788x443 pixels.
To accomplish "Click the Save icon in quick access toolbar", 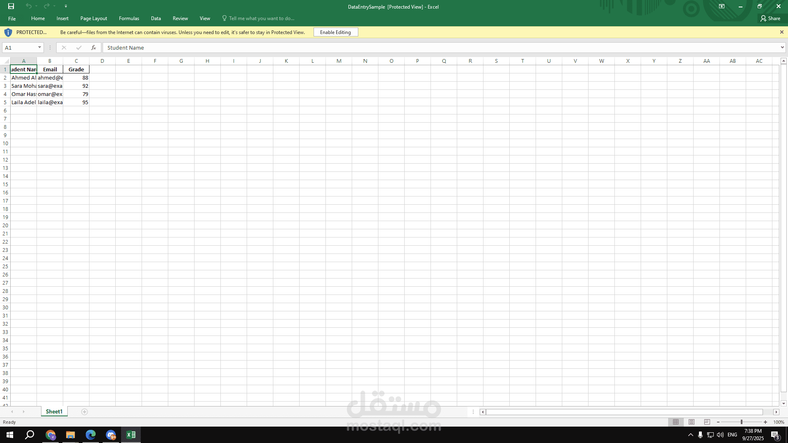I will (x=11, y=6).
